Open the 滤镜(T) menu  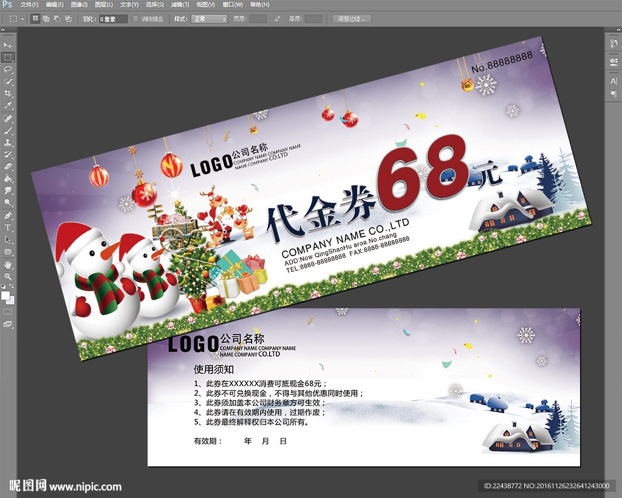tap(180, 5)
